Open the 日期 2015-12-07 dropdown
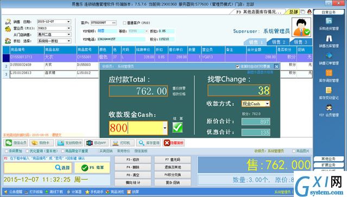Screen dimensions: 347x197 (x=68, y=22)
